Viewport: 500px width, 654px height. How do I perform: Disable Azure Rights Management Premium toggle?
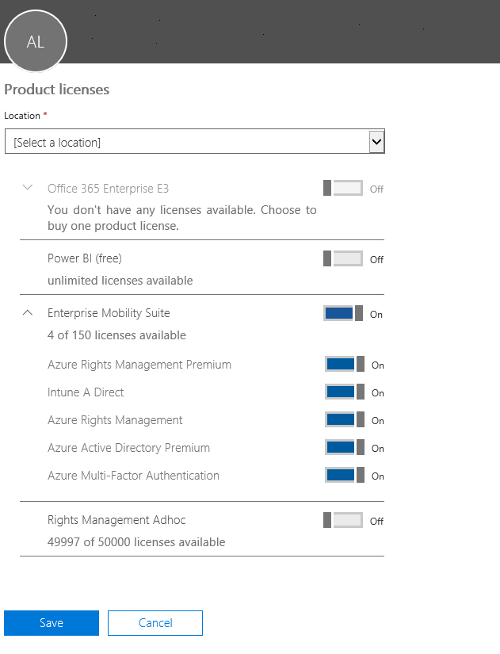tap(345, 364)
